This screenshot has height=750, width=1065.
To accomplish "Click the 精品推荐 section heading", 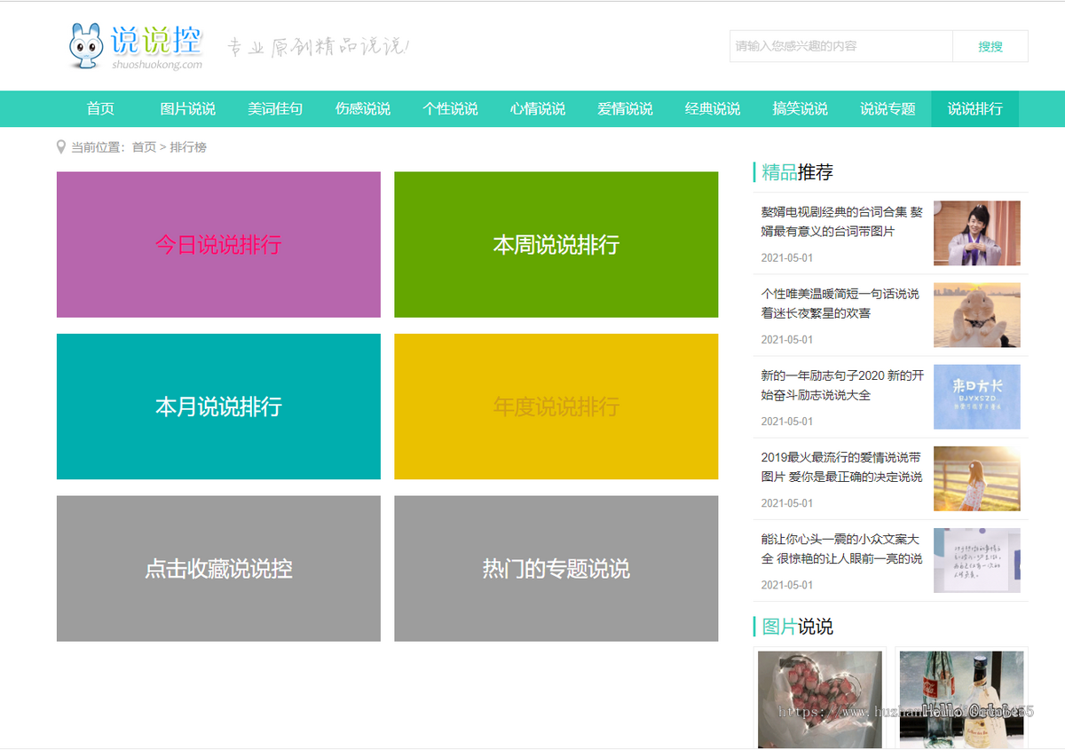I will (797, 172).
